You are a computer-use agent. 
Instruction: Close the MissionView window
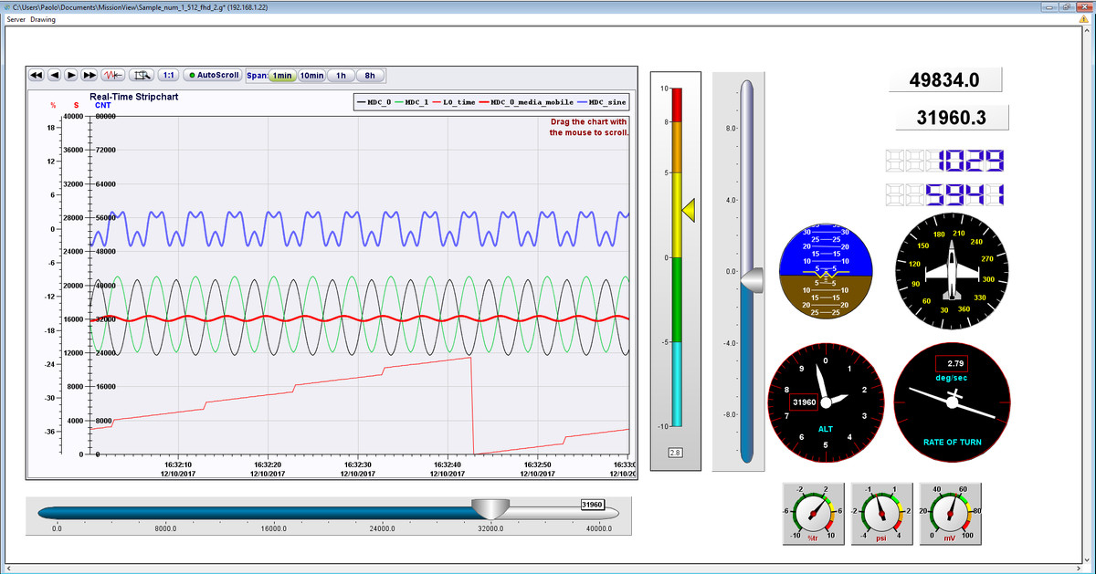point(1082,6)
